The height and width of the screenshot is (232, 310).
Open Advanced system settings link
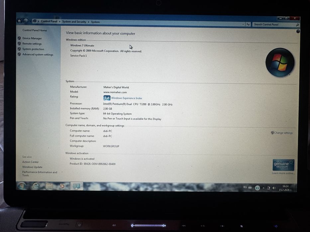[38, 54]
